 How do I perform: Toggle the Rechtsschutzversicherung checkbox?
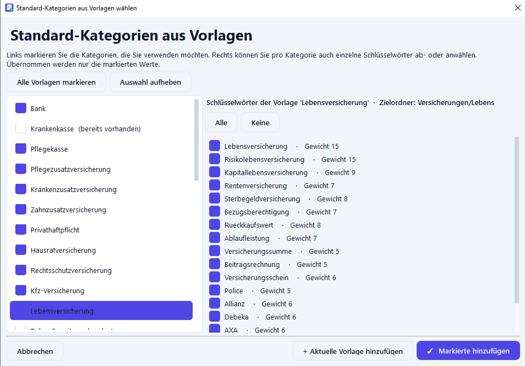(21, 270)
